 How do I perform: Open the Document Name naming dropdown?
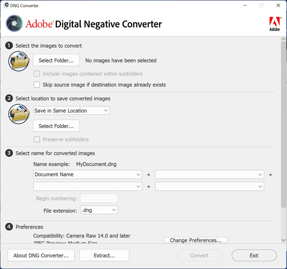88,175
